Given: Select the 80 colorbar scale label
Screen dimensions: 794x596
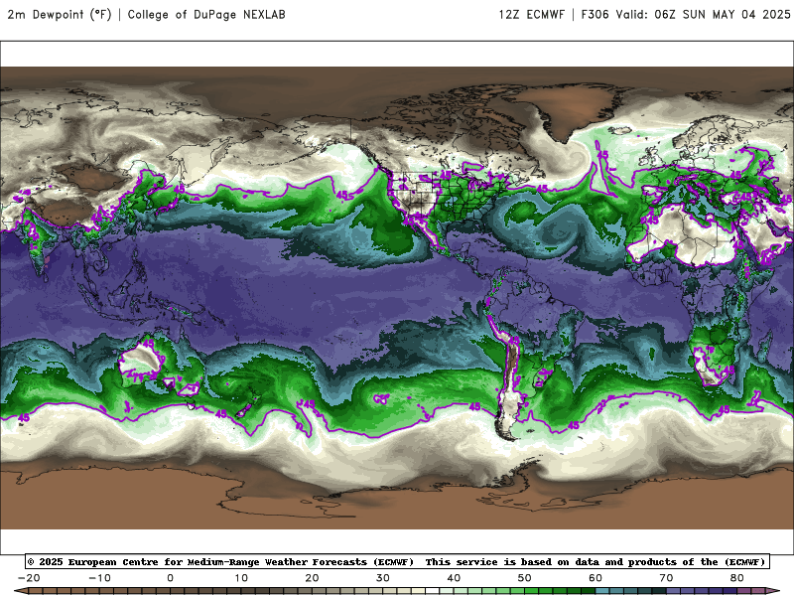Looking at the screenshot, I should (737, 578).
